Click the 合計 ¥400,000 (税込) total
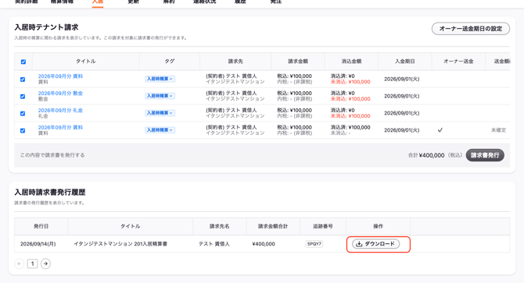 [x=435, y=155]
